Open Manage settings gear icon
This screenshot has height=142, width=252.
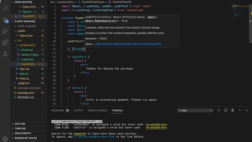pyautogui.click(x=5, y=139)
